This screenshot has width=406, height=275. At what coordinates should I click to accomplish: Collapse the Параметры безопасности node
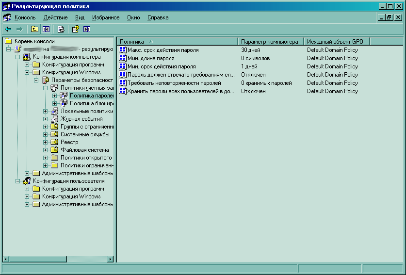click(36, 80)
